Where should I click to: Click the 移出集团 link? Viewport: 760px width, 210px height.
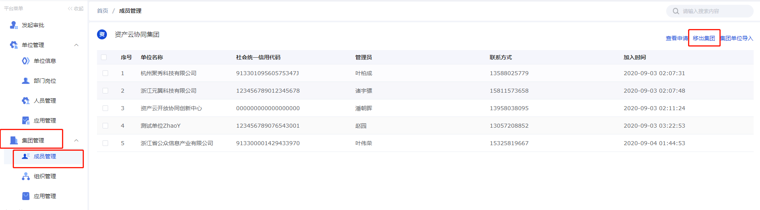tap(704, 38)
